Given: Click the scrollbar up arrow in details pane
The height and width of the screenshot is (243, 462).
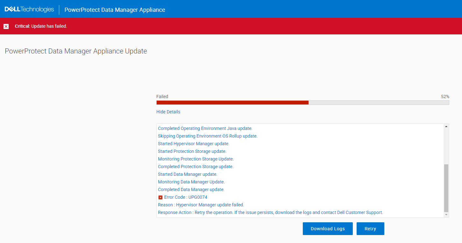Looking at the screenshot, I should pos(446,125).
